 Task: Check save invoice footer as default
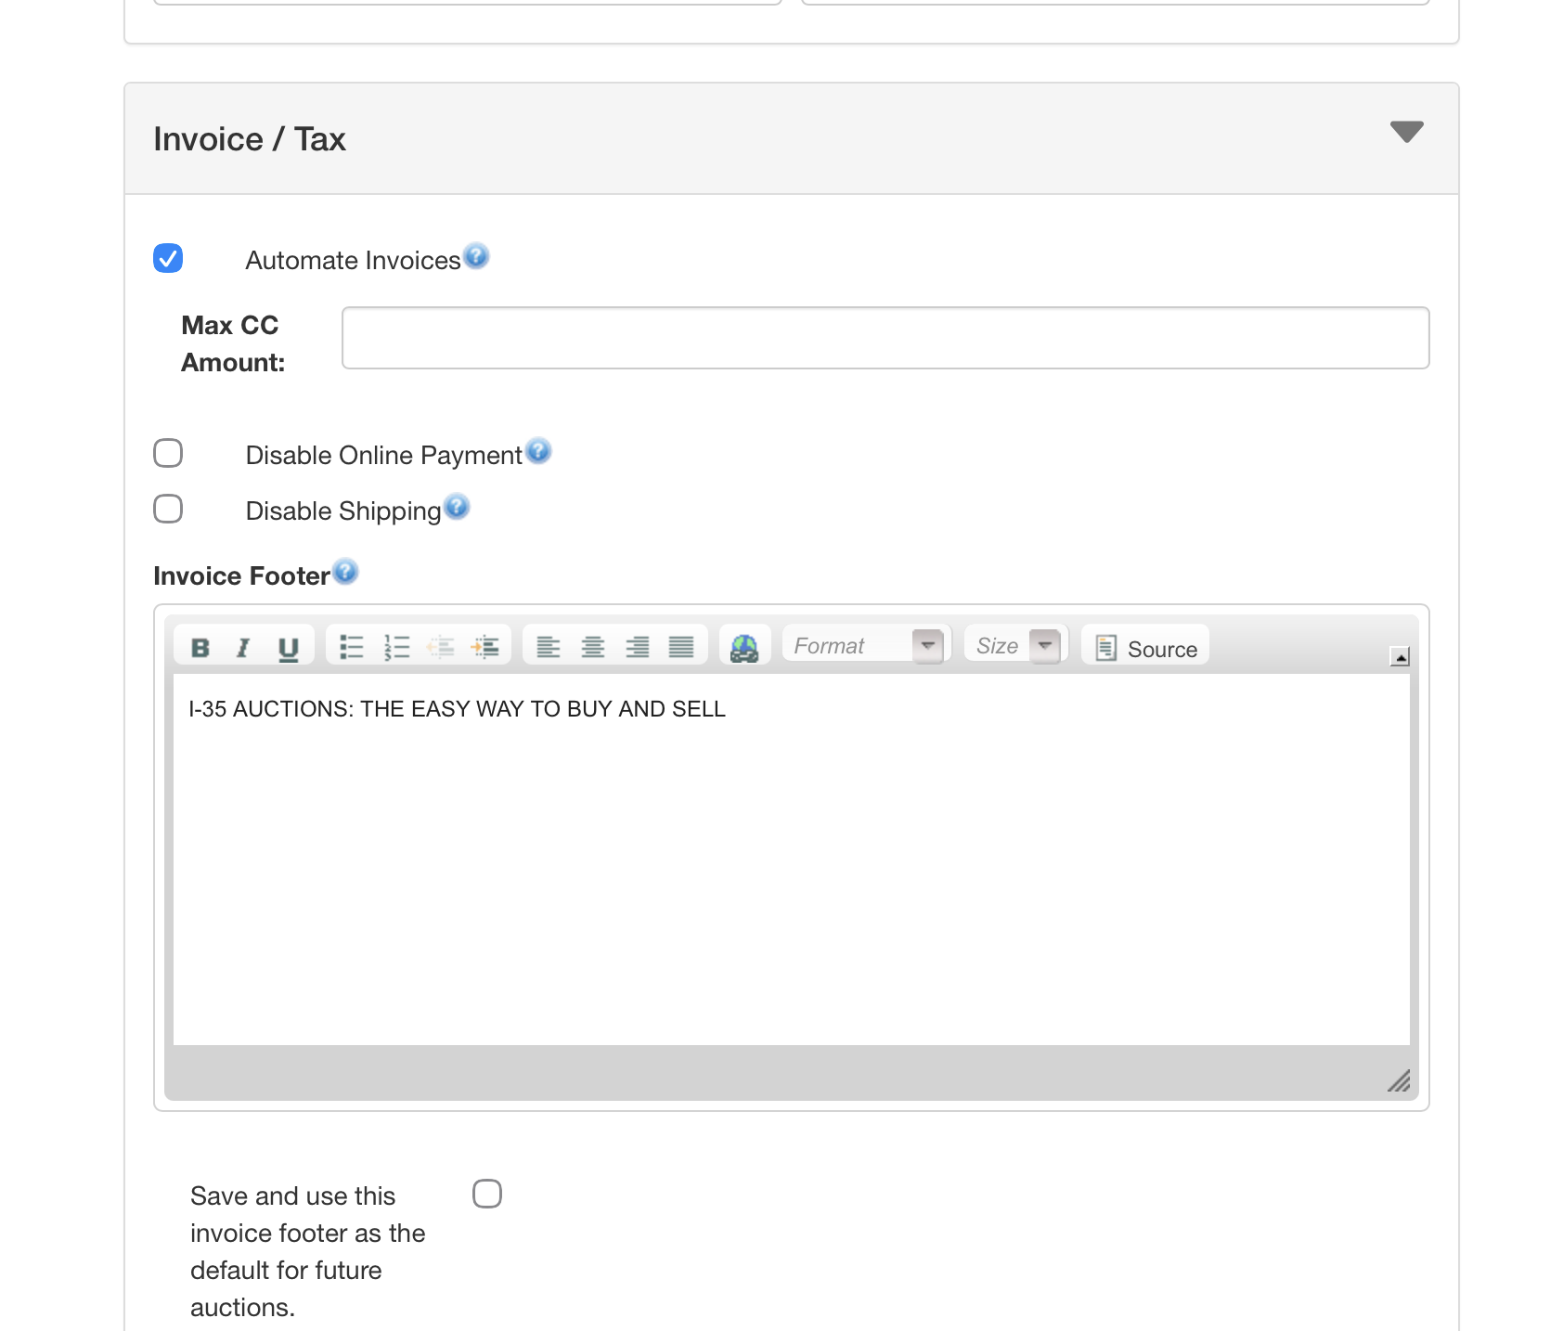click(x=487, y=1194)
